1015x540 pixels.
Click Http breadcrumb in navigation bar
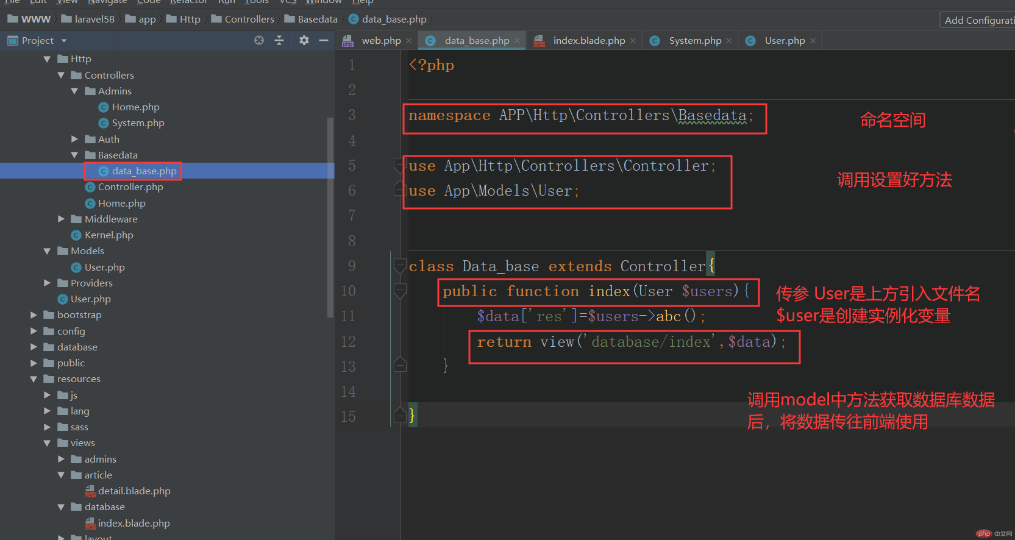[183, 19]
